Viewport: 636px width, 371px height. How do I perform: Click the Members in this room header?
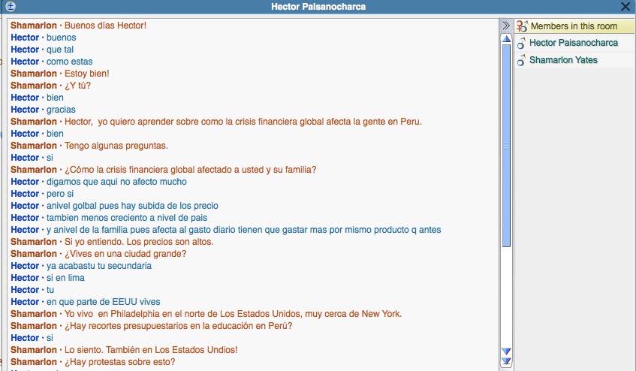[x=574, y=26]
